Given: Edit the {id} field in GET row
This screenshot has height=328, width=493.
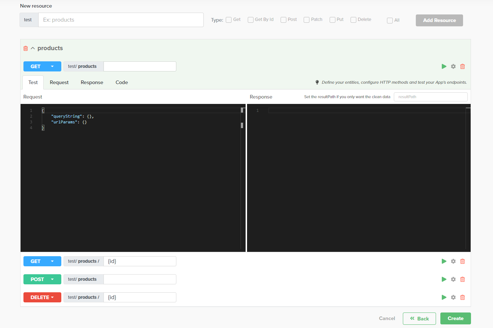Looking at the screenshot, I should pyautogui.click(x=140, y=261).
